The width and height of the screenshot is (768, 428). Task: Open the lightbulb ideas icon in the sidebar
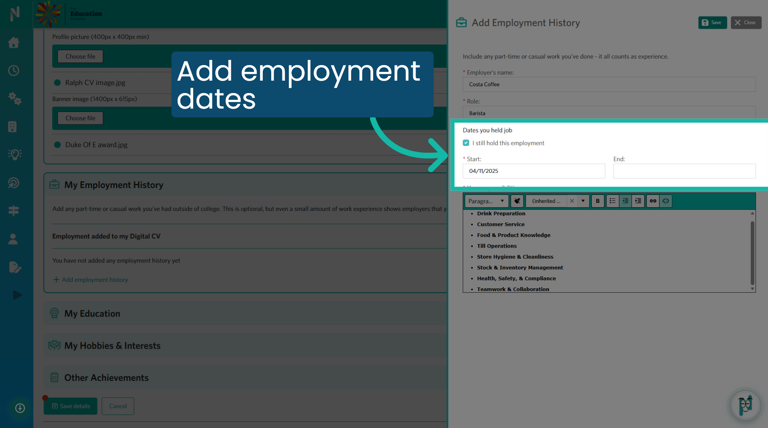click(x=15, y=155)
